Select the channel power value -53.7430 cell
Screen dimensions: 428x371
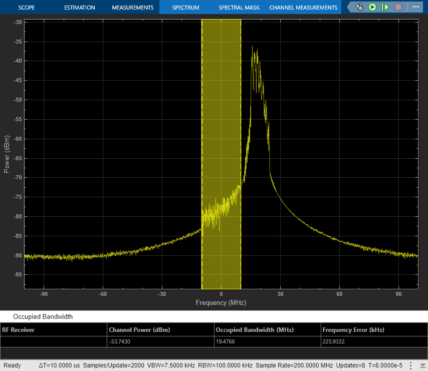tap(121, 341)
